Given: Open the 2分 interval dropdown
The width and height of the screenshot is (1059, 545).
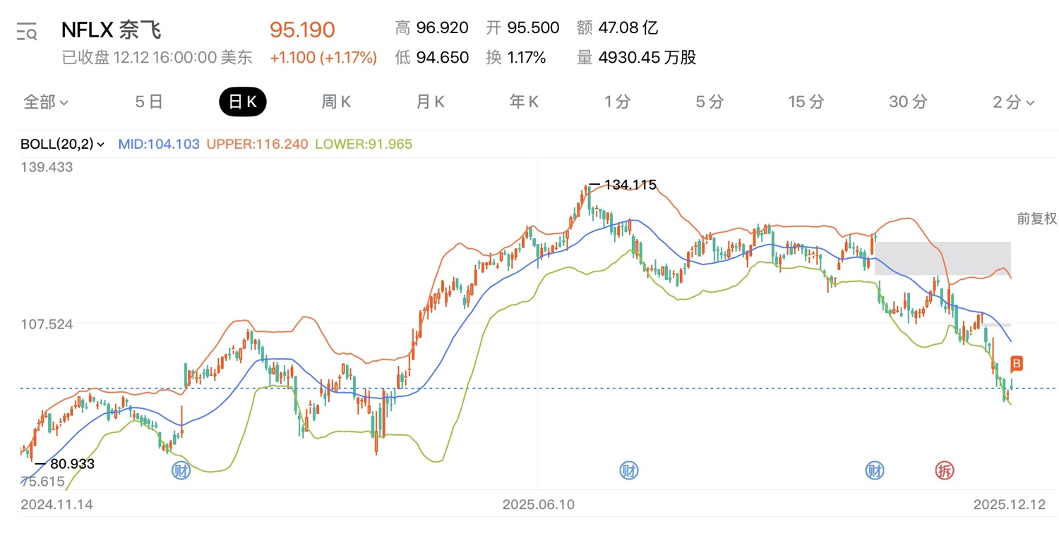Looking at the screenshot, I should tap(1014, 102).
